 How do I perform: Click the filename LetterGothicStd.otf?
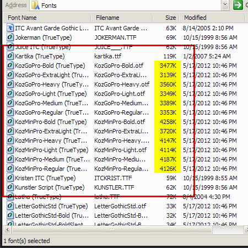(x=120, y=206)
